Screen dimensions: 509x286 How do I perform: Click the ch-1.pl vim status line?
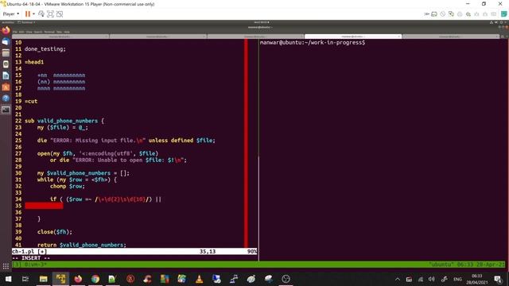[134, 251]
